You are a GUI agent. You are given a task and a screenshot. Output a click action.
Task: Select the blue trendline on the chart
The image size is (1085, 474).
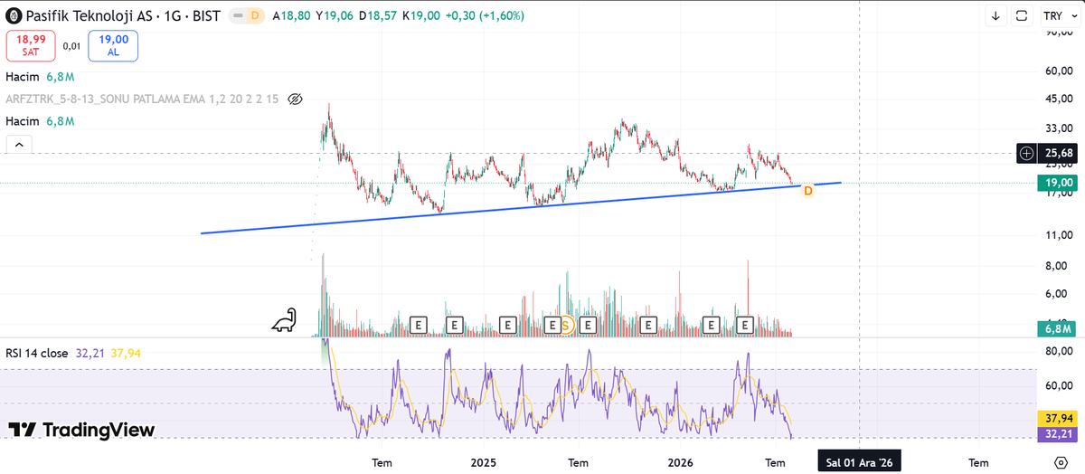pos(520,208)
